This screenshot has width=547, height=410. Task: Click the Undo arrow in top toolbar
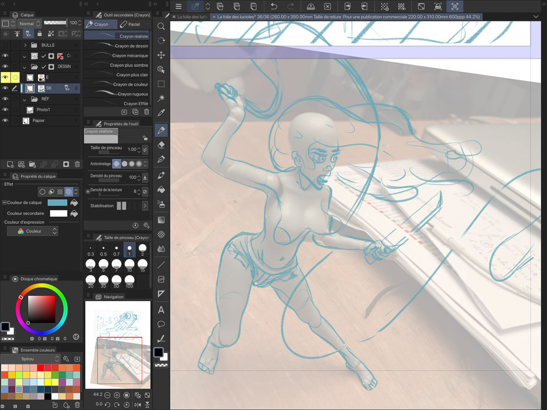point(273,6)
